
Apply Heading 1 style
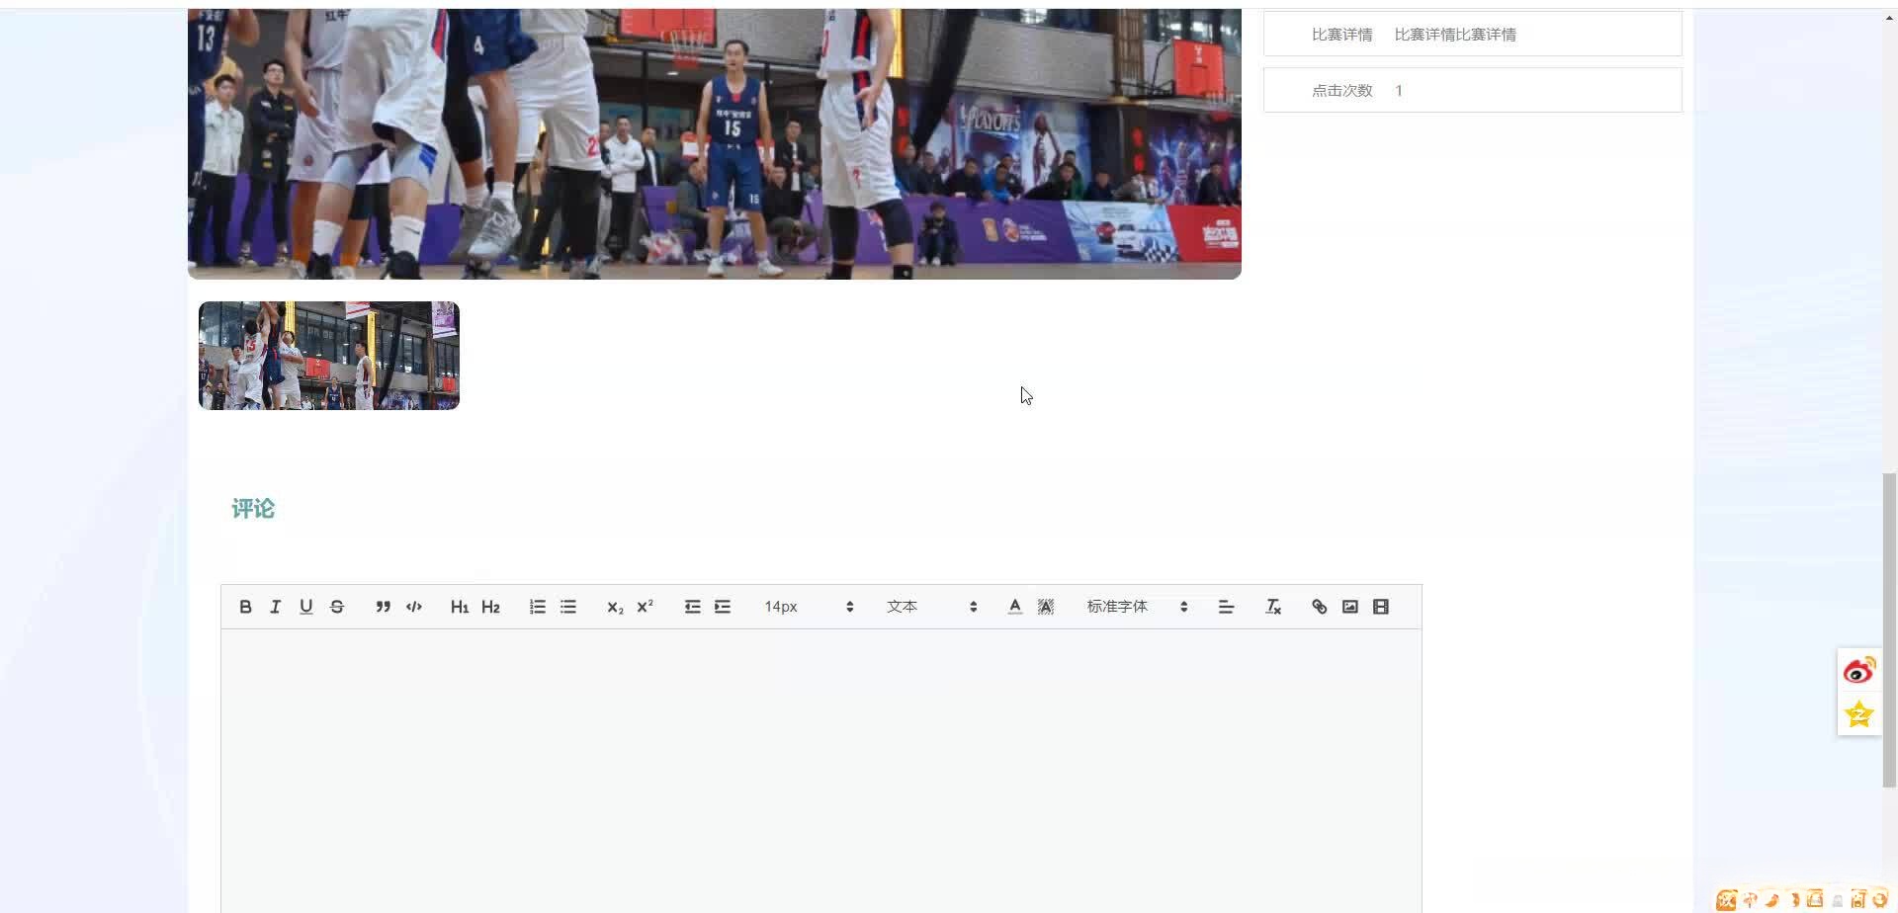pyautogui.click(x=460, y=607)
